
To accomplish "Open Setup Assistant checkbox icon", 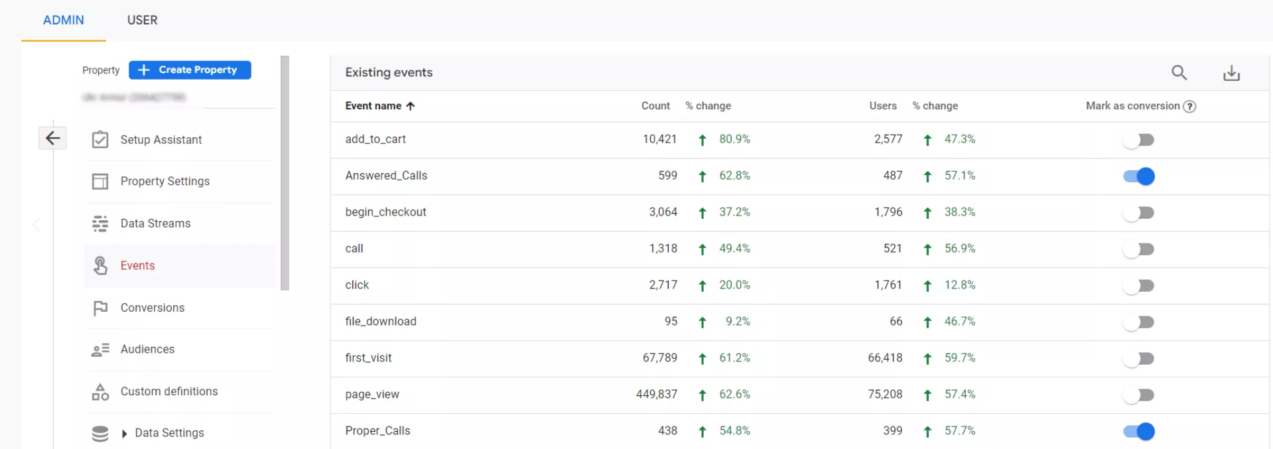I will pyautogui.click(x=100, y=140).
